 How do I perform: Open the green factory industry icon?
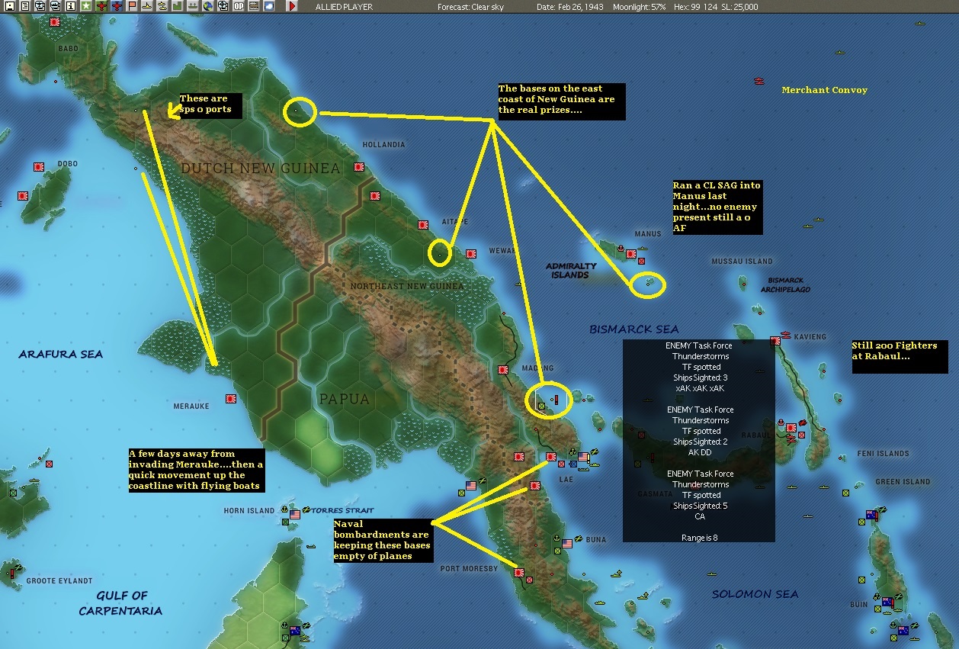(177, 6)
